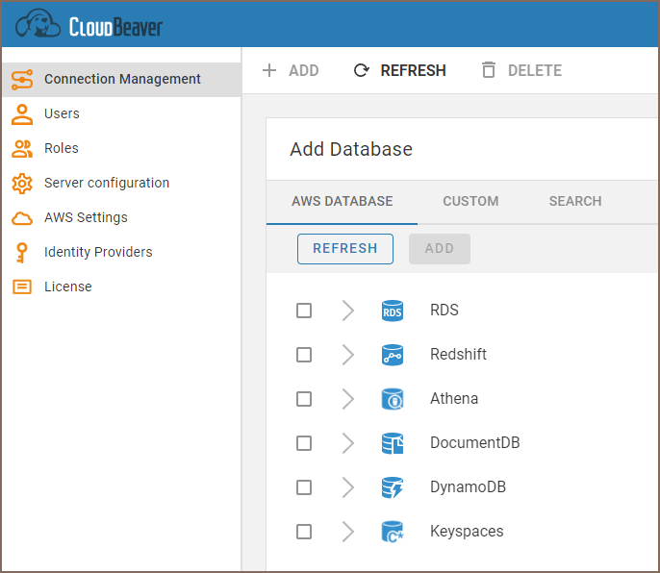Click the CloudBeaver logo icon
The width and height of the screenshot is (660, 573).
click(38, 24)
